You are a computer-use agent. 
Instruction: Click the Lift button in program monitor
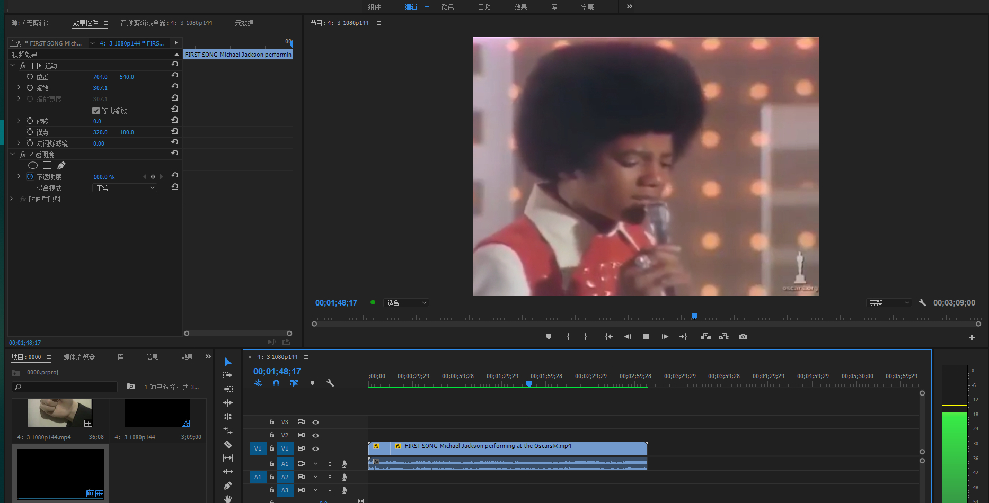705,337
